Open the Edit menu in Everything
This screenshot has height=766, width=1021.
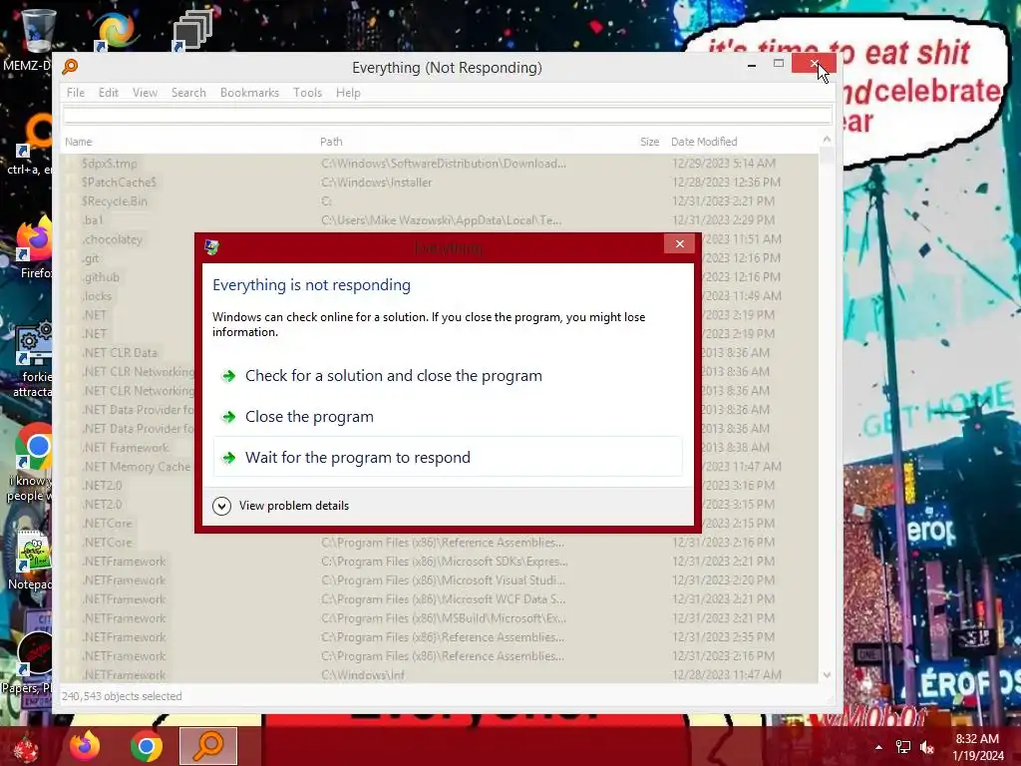(109, 93)
